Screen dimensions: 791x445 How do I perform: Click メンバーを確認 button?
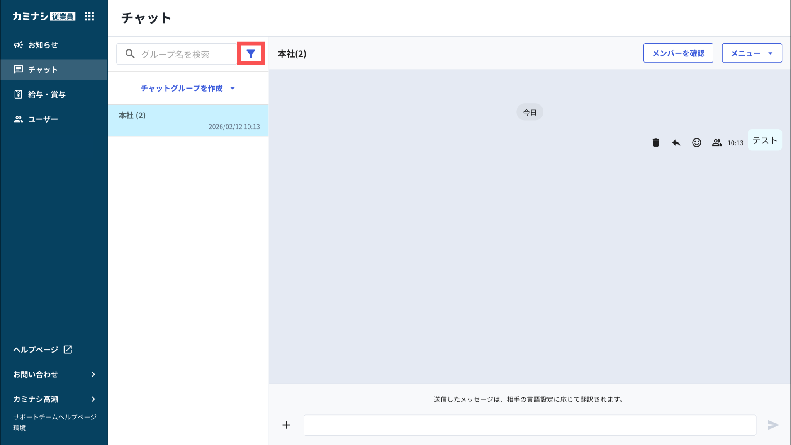678,53
